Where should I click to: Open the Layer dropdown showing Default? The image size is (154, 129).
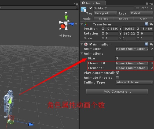[141, 13]
